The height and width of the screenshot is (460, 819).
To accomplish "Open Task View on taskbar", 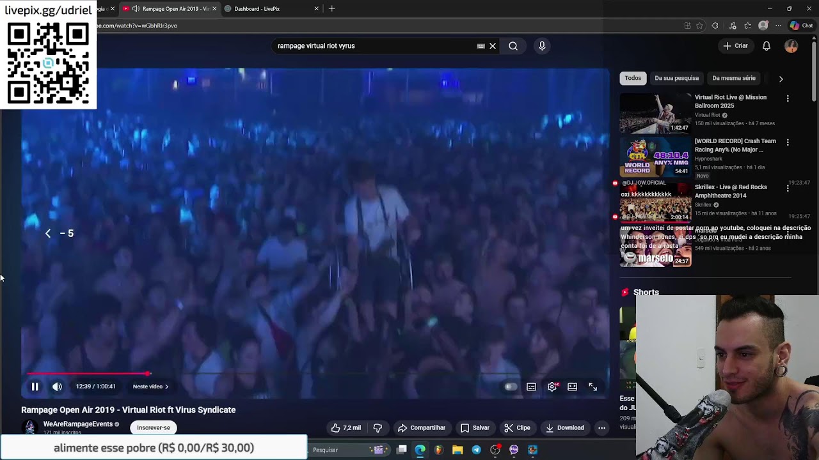I will point(402,450).
